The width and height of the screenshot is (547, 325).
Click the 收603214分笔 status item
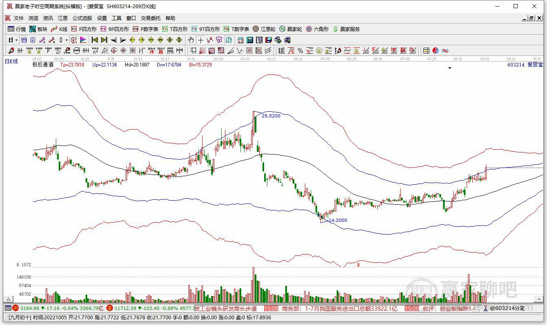coord(507,308)
